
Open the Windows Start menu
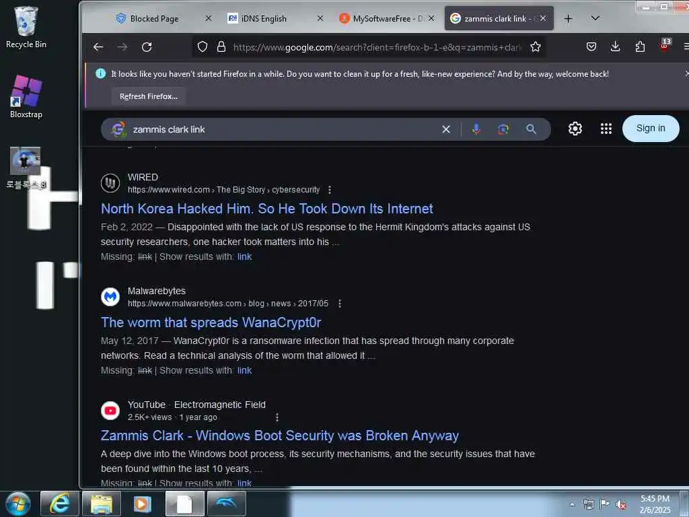tap(18, 504)
